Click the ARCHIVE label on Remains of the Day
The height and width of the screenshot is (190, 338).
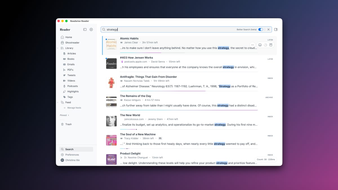(x=269, y=97)
